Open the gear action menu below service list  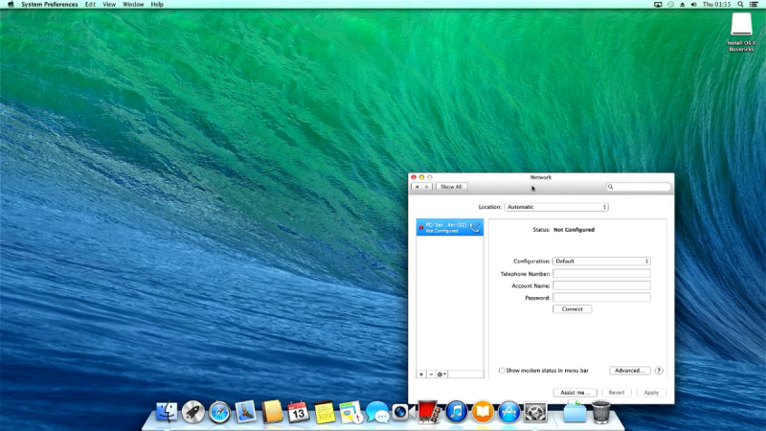point(441,374)
